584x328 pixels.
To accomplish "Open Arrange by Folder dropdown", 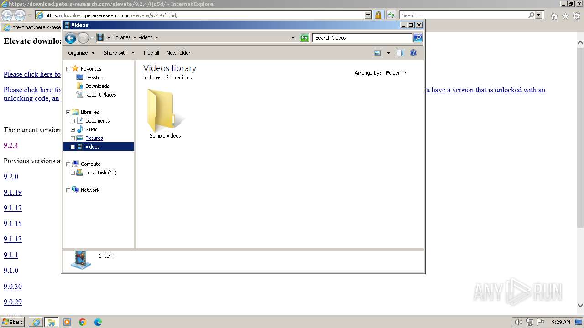I will [396, 73].
